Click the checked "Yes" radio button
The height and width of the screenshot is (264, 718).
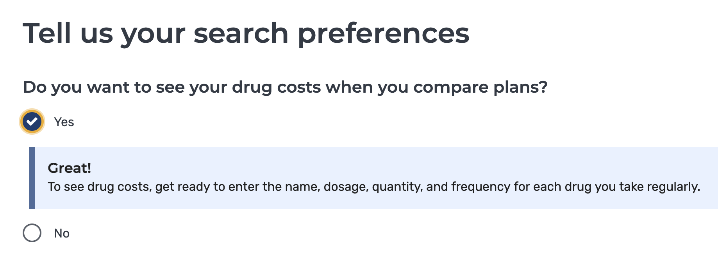(32, 121)
